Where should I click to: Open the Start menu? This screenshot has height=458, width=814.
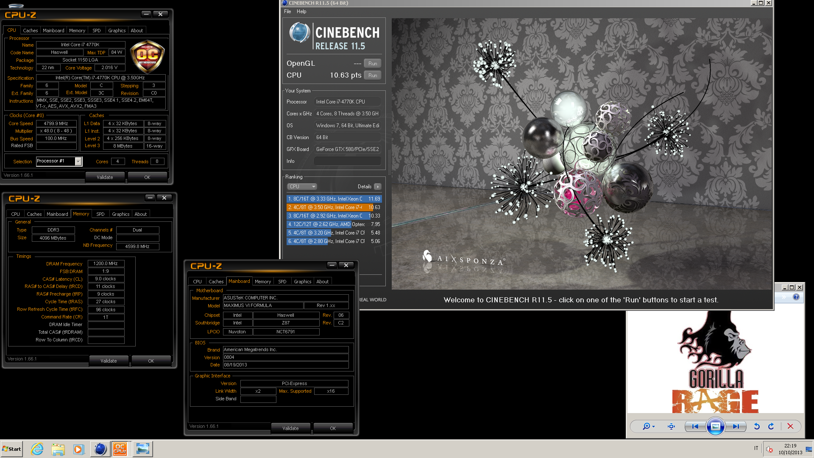(11, 449)
